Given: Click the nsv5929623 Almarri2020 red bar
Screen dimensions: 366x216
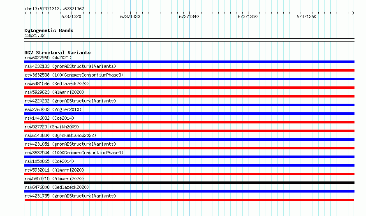Looking at the screenshot, I should (x=189, y=96).
